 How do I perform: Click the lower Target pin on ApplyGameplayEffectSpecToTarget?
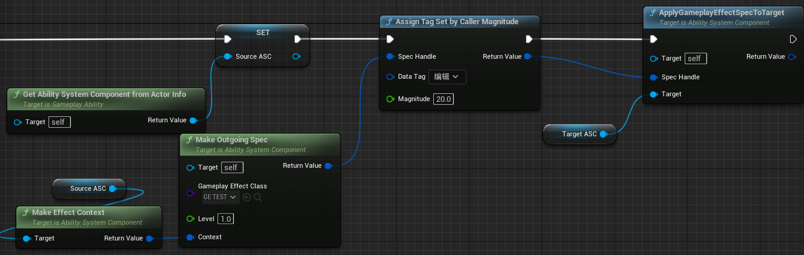pos(654,94)
